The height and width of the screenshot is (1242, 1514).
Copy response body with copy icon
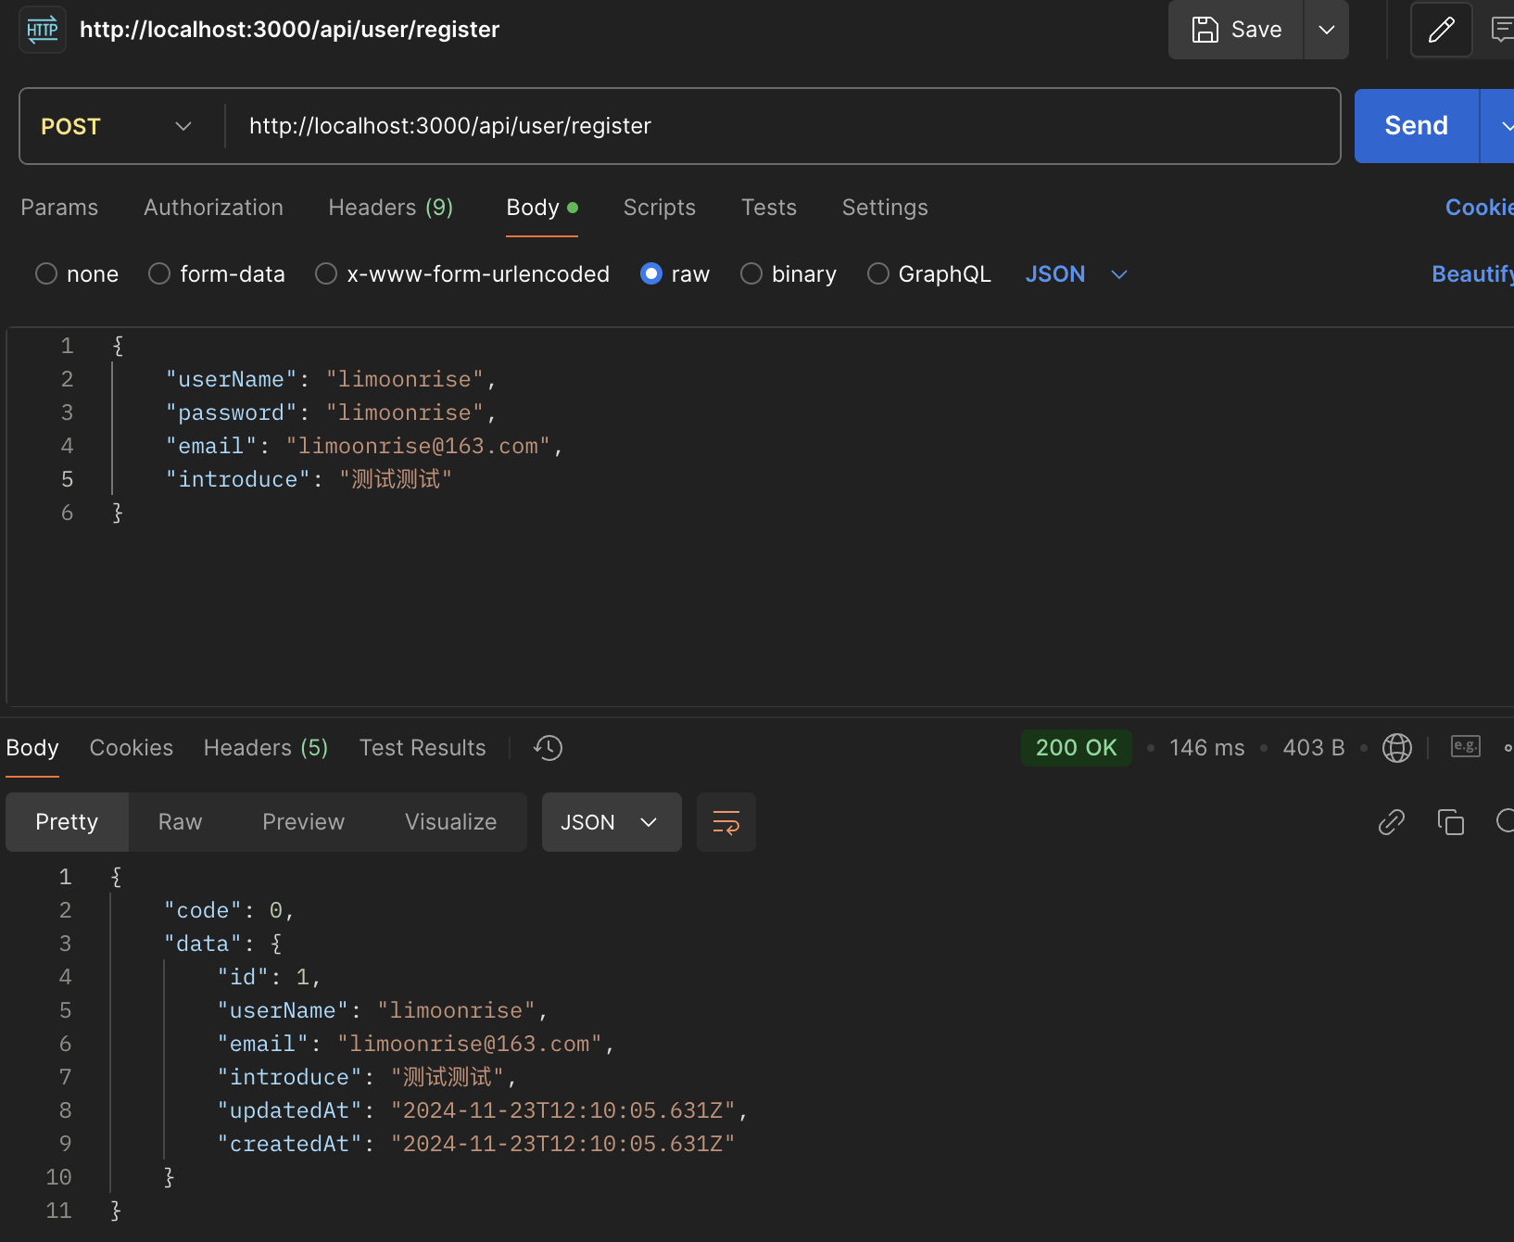pos(1451,822)
